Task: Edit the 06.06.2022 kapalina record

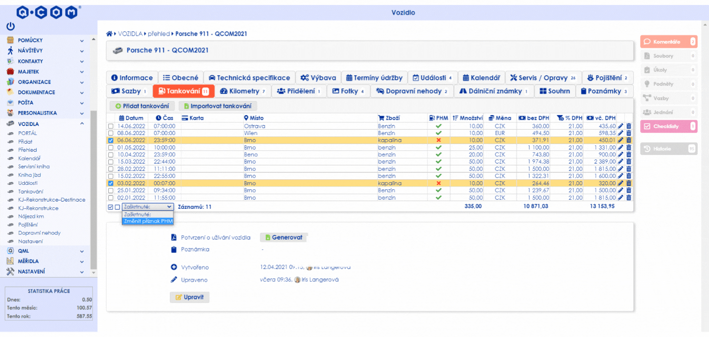Action: point(621,140)
